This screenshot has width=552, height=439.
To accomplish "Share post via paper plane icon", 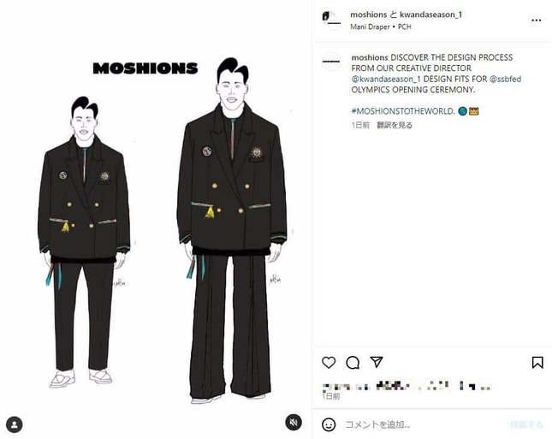I will point(377,362).
